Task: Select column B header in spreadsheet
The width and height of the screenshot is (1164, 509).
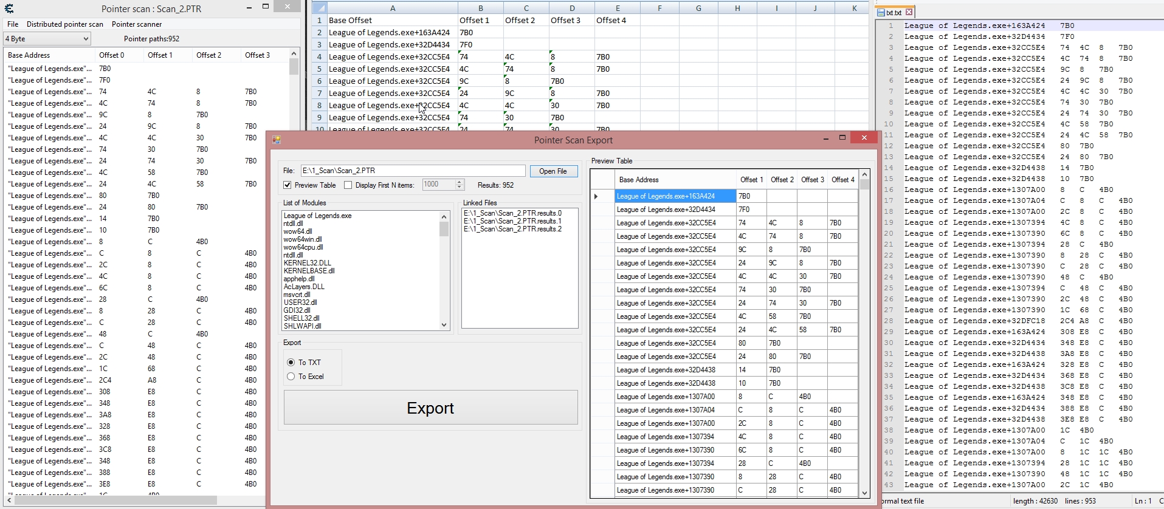Action: coord(480,8)
